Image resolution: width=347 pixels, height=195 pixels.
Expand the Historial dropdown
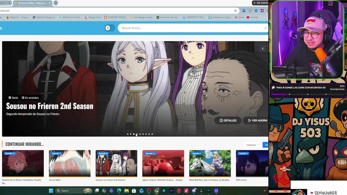[x=253, y=145]
